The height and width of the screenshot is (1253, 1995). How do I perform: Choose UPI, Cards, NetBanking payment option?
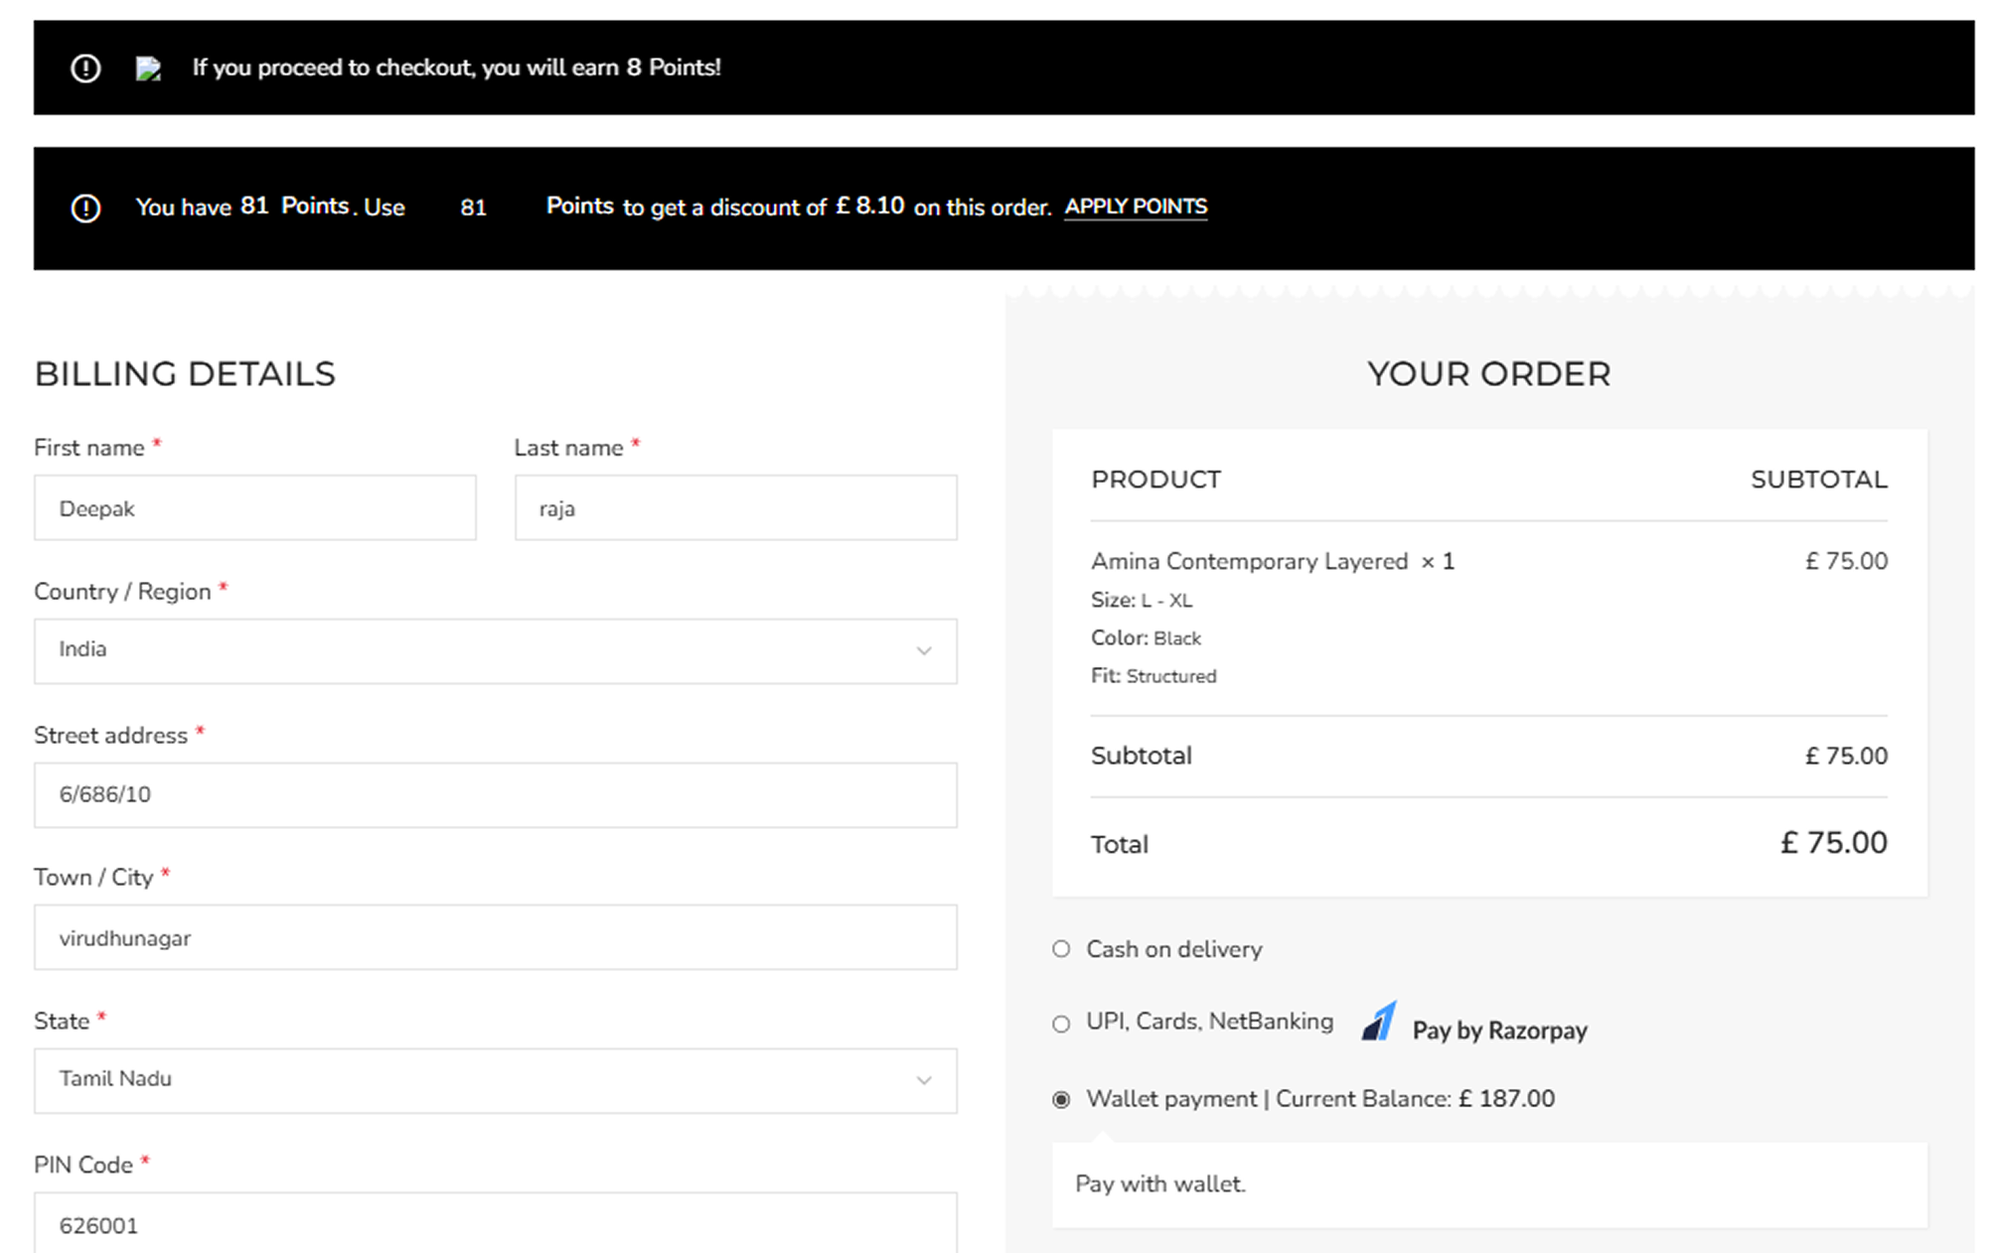point(1061,1024)
